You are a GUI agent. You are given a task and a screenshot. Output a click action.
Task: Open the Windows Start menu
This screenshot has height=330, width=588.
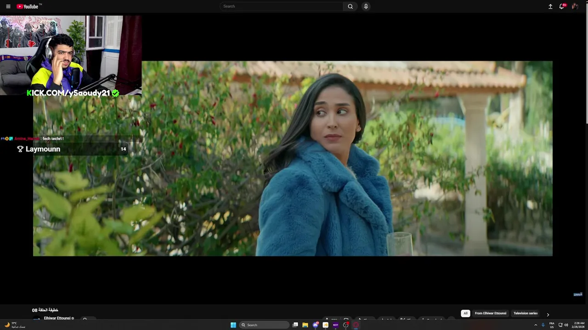pos(233,325)
